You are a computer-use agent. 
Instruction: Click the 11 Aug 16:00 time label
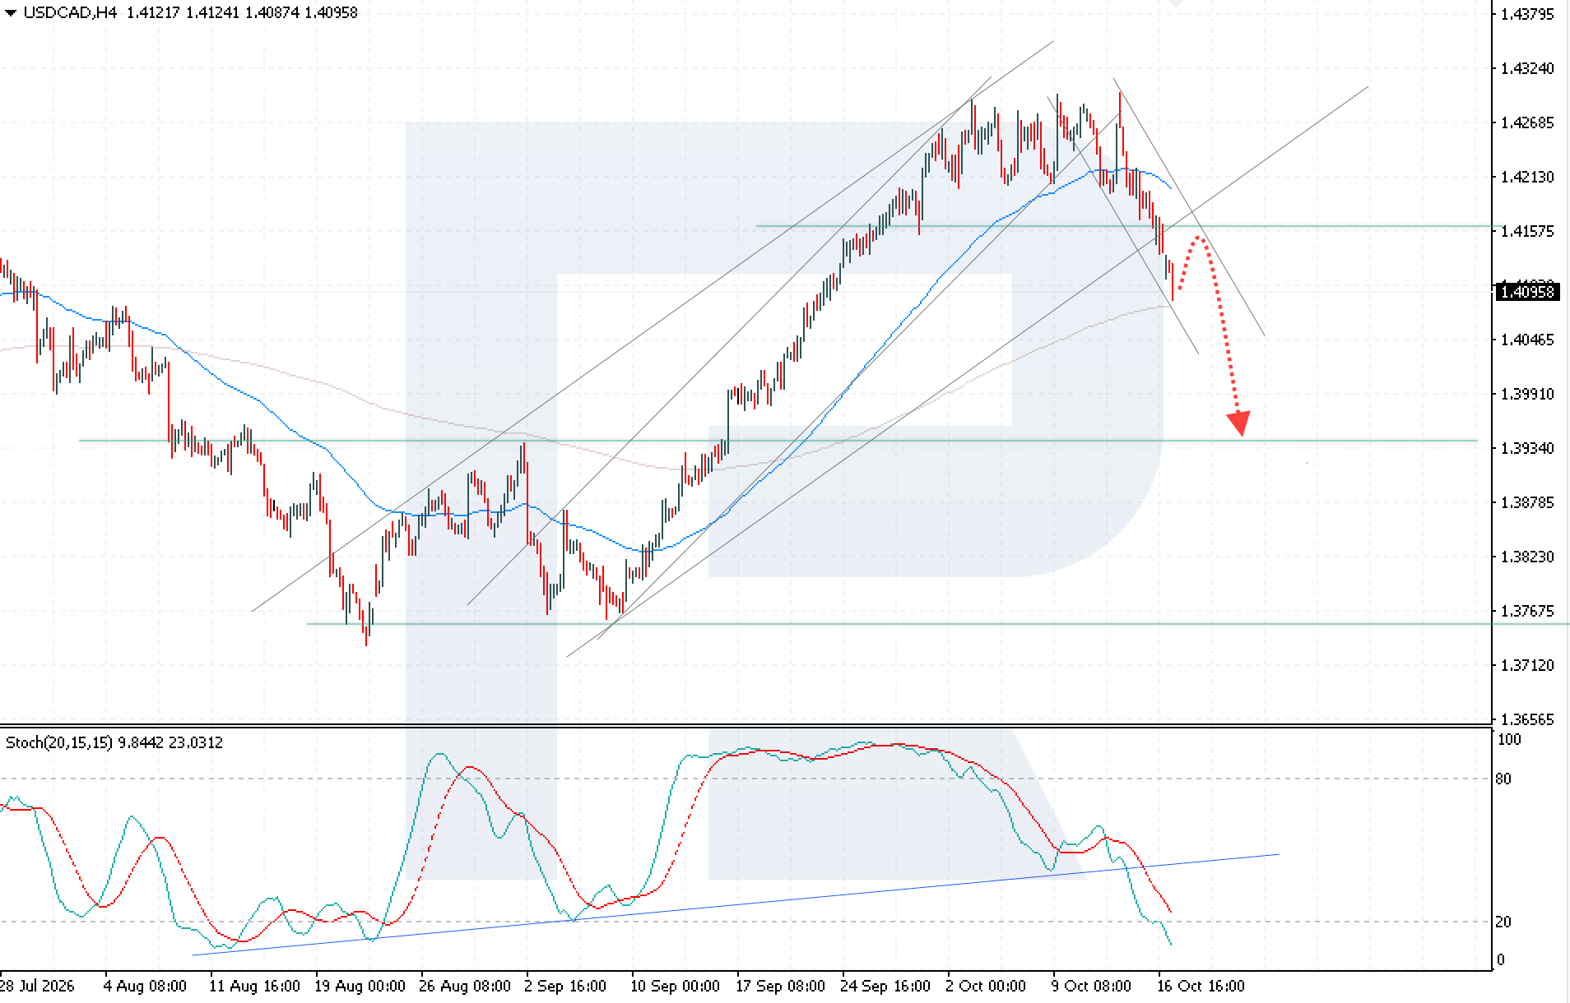[254, 986]
